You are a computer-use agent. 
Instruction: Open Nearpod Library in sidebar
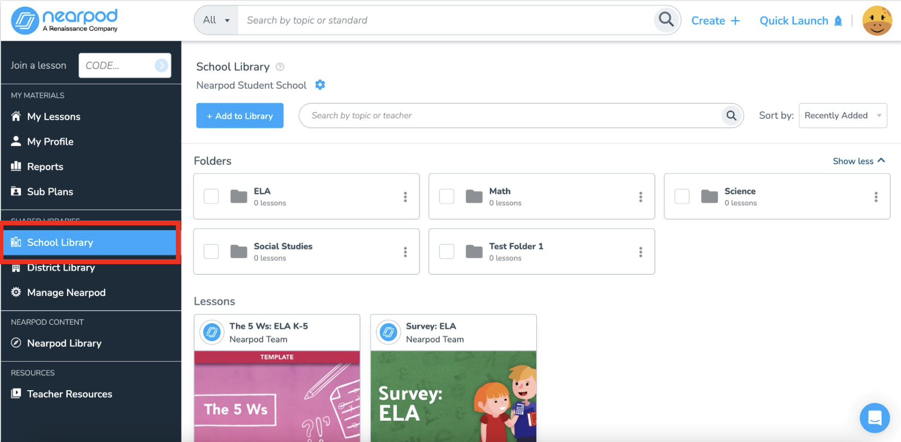(64, 343)
